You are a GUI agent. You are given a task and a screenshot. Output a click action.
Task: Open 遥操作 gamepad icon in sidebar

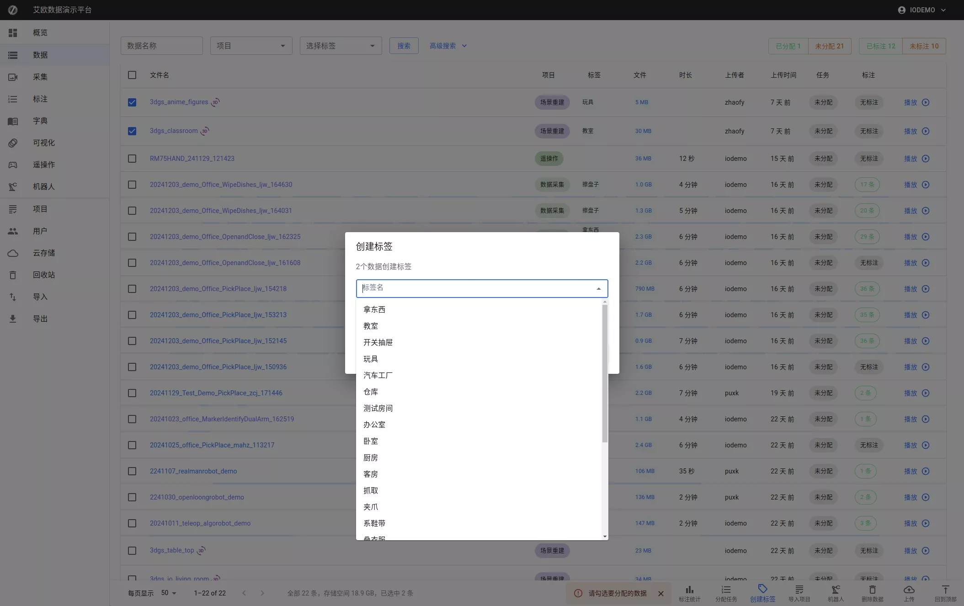coord(13,165)
